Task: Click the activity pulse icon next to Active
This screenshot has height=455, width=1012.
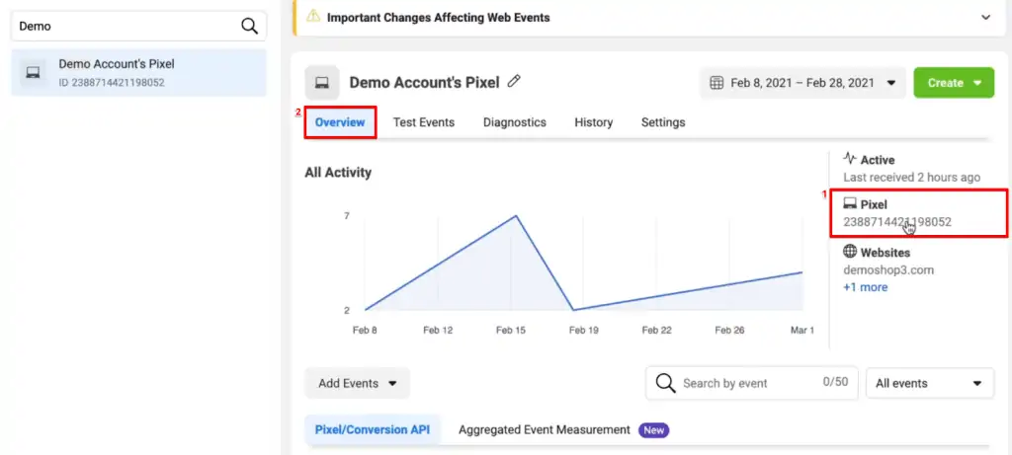Action: [850, 159]
